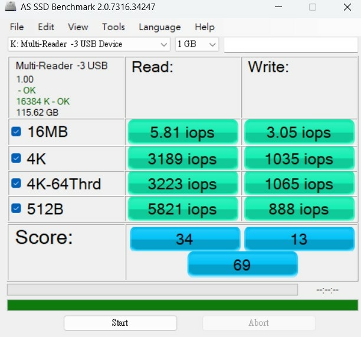Expand the K: Multi-Reader drive dropdown

pyautogui.click(x=89, y=44)
